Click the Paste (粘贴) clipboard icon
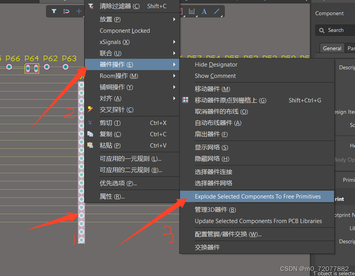This screenshot has height=276, width=355. point(91,146)
